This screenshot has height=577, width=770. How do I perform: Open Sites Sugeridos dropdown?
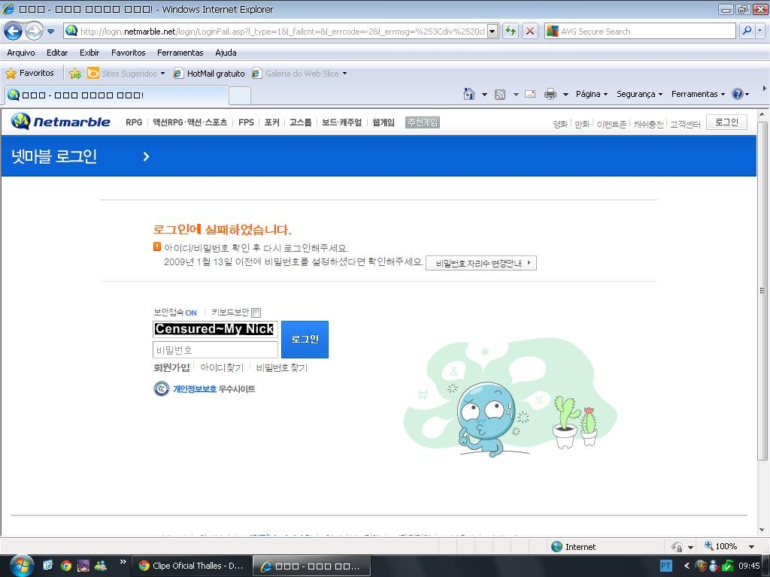126,74
